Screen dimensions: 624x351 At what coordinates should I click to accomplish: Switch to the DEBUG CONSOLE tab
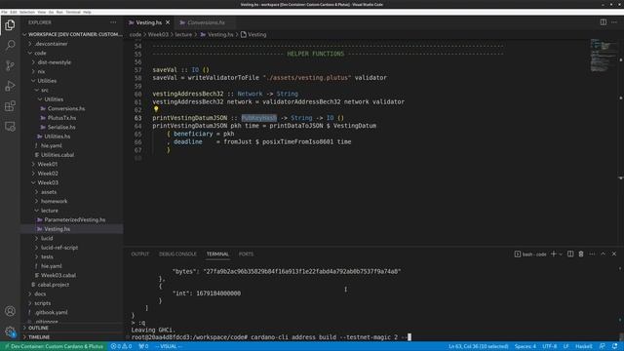point(177,253)
